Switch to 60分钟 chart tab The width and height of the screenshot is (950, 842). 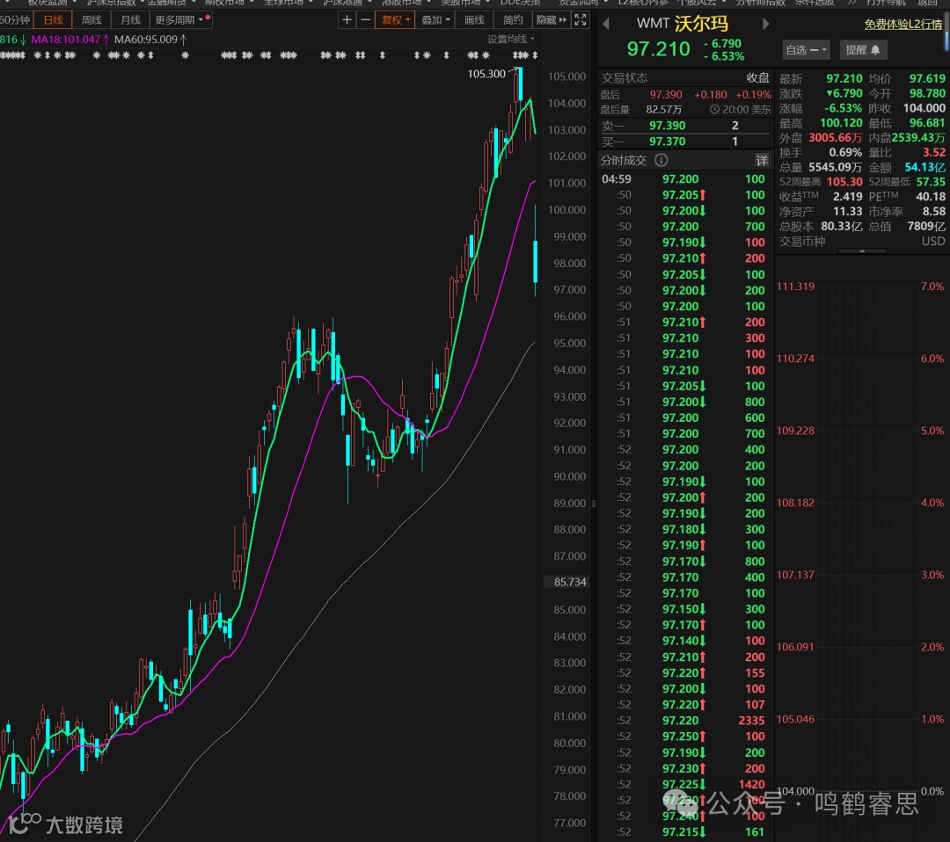tap(15, 20)
